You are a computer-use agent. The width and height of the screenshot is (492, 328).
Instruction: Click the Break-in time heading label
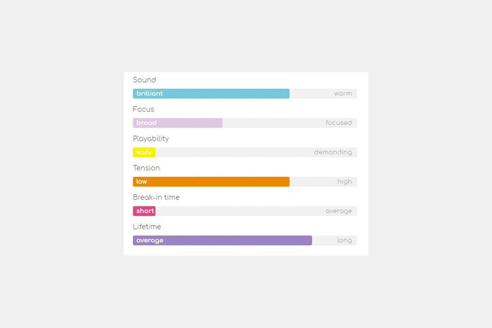tap(156, 197)
